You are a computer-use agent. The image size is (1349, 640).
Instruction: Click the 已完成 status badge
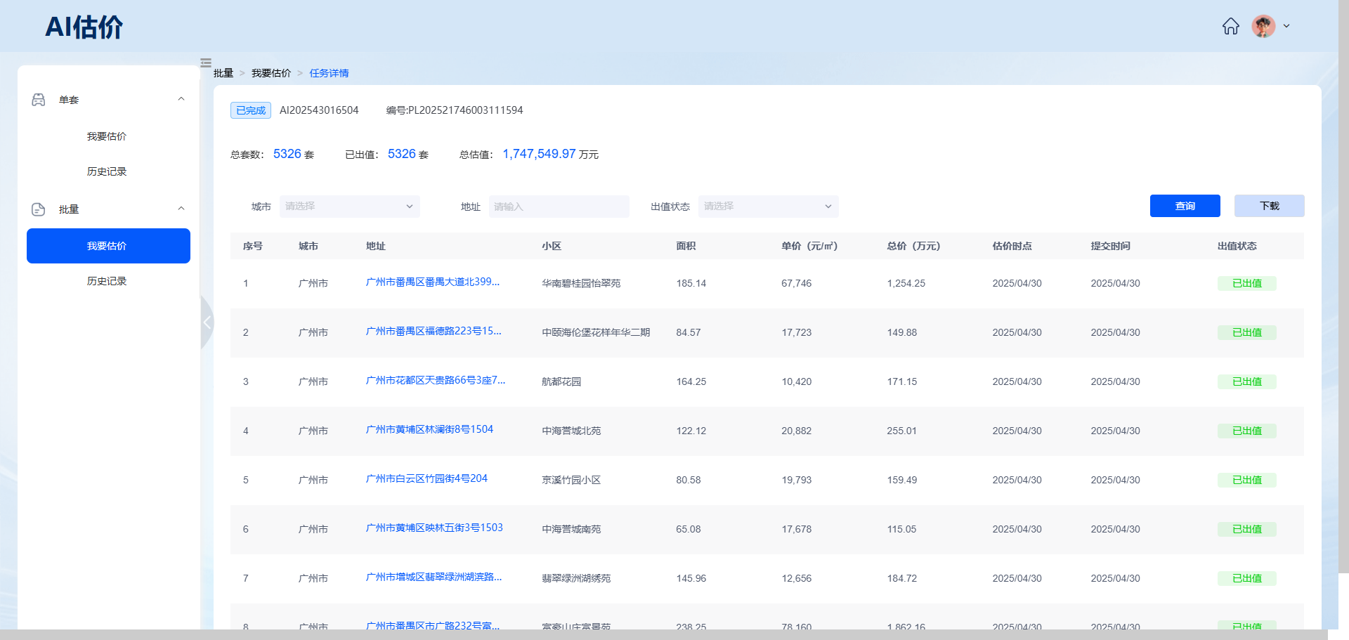click(x=250, y=110)
